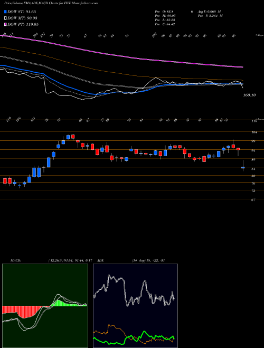
Task: Open the ADX indicator chart panel
Action: 135,306
